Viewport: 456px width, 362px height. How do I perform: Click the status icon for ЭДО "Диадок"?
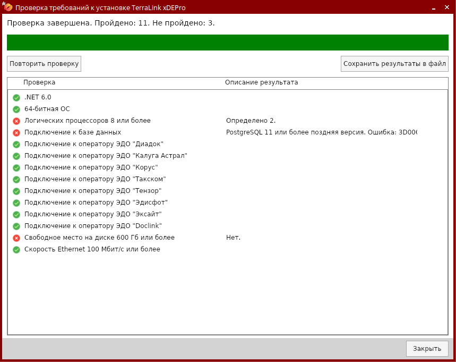pyautogui.click(x=16, y=144)
